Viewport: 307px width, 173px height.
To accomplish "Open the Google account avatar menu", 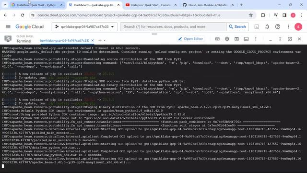I will (298, 27).
